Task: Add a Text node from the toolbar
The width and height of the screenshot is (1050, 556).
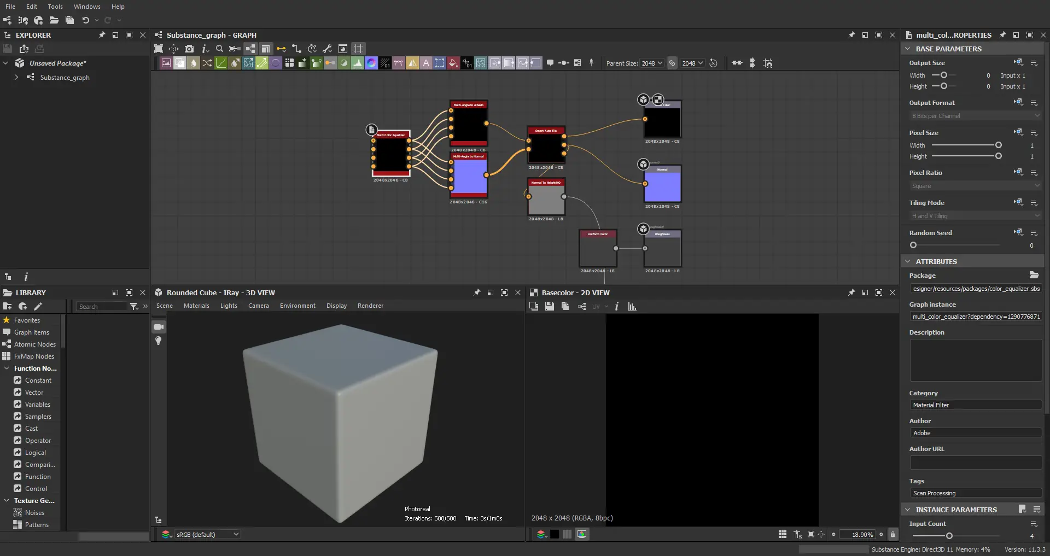Action: [426, 63]
